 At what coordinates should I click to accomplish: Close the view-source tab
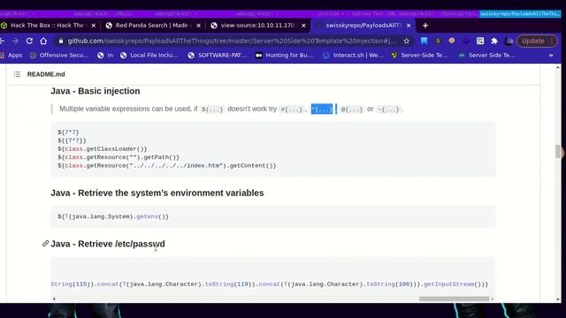303,26
